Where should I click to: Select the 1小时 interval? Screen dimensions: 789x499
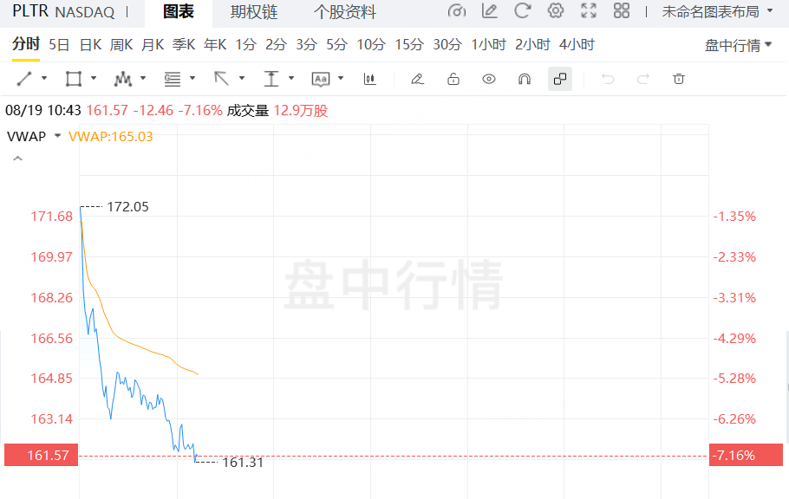click(489, 45)
